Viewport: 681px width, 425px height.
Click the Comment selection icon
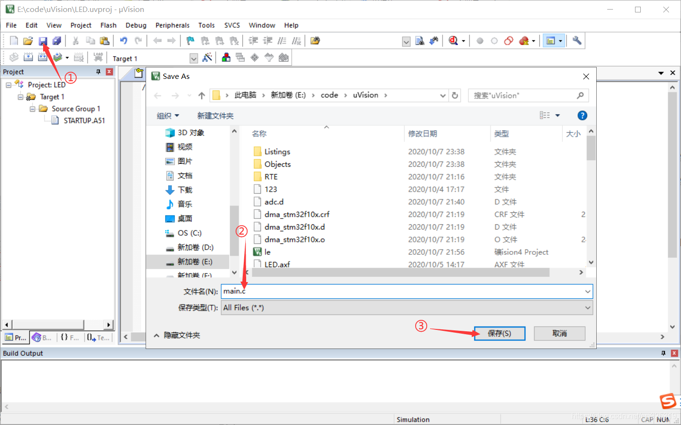click(x=283, y=41)
